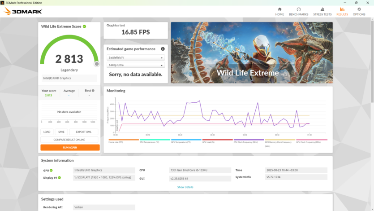Screen dimensions: 374x211
Task: Click the Intel(R) UHD Graphics field under Legendary
Action: click(x=69, y=78)
